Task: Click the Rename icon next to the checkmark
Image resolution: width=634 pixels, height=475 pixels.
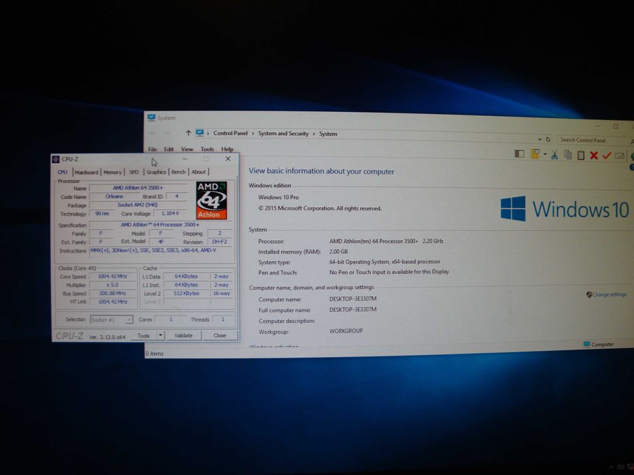Action: tap(620, 156)
